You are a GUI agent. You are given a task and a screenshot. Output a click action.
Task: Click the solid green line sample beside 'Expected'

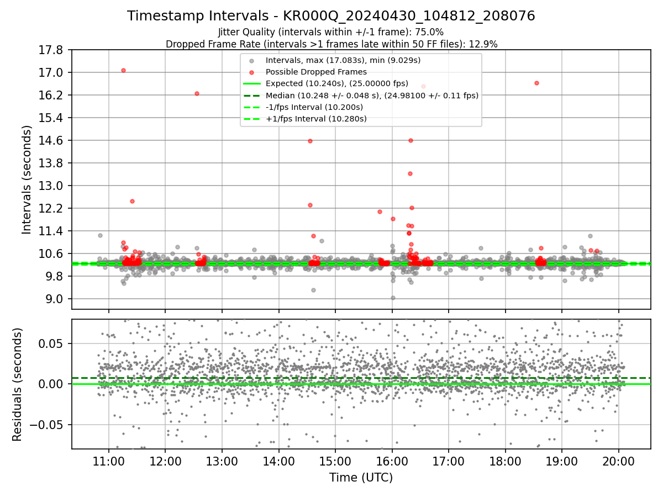(x=252, y=84)
